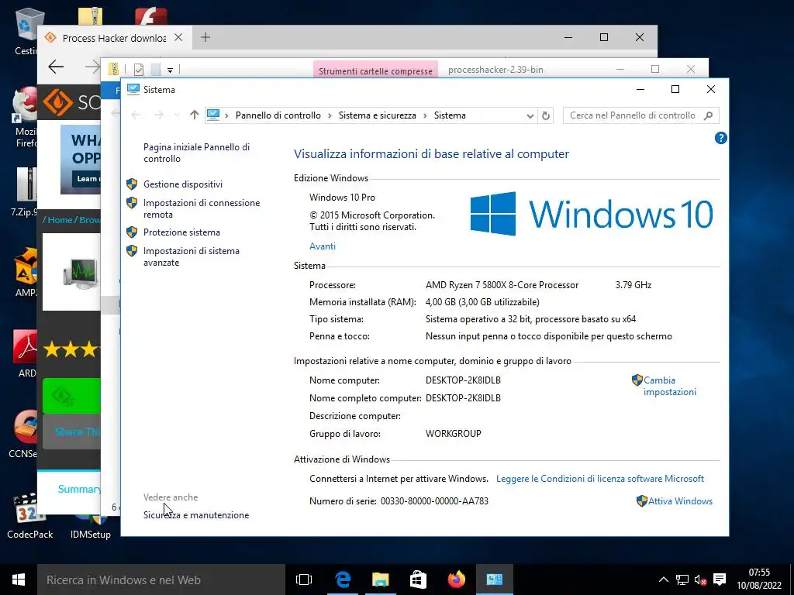Open the Mozilla Firefox desktop shortcut
Viewport: 794px width, 595px height.
click(26, 118)
